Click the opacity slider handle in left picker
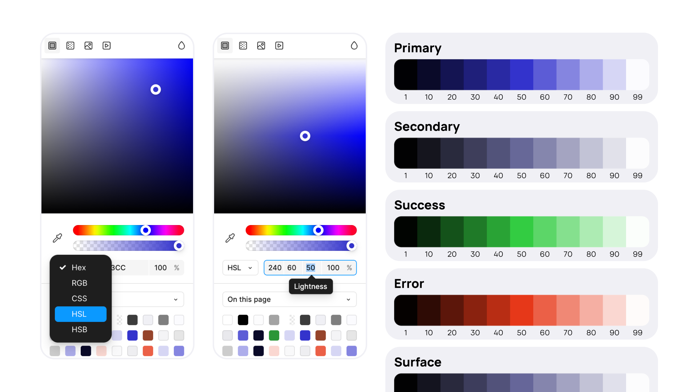Screen dimensions: 698x392 pyautogui.click(x=178, y=246)
